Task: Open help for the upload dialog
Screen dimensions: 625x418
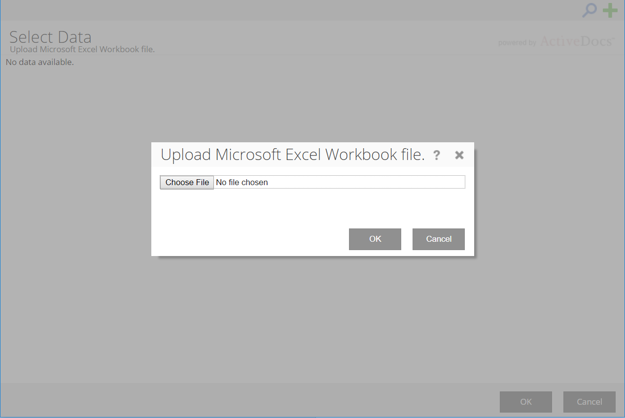Action: pos(436,155)
